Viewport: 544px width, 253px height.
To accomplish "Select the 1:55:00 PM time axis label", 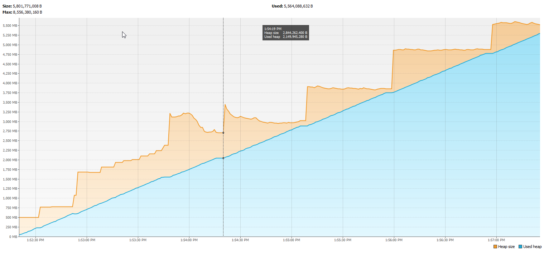I will point(291,240).
